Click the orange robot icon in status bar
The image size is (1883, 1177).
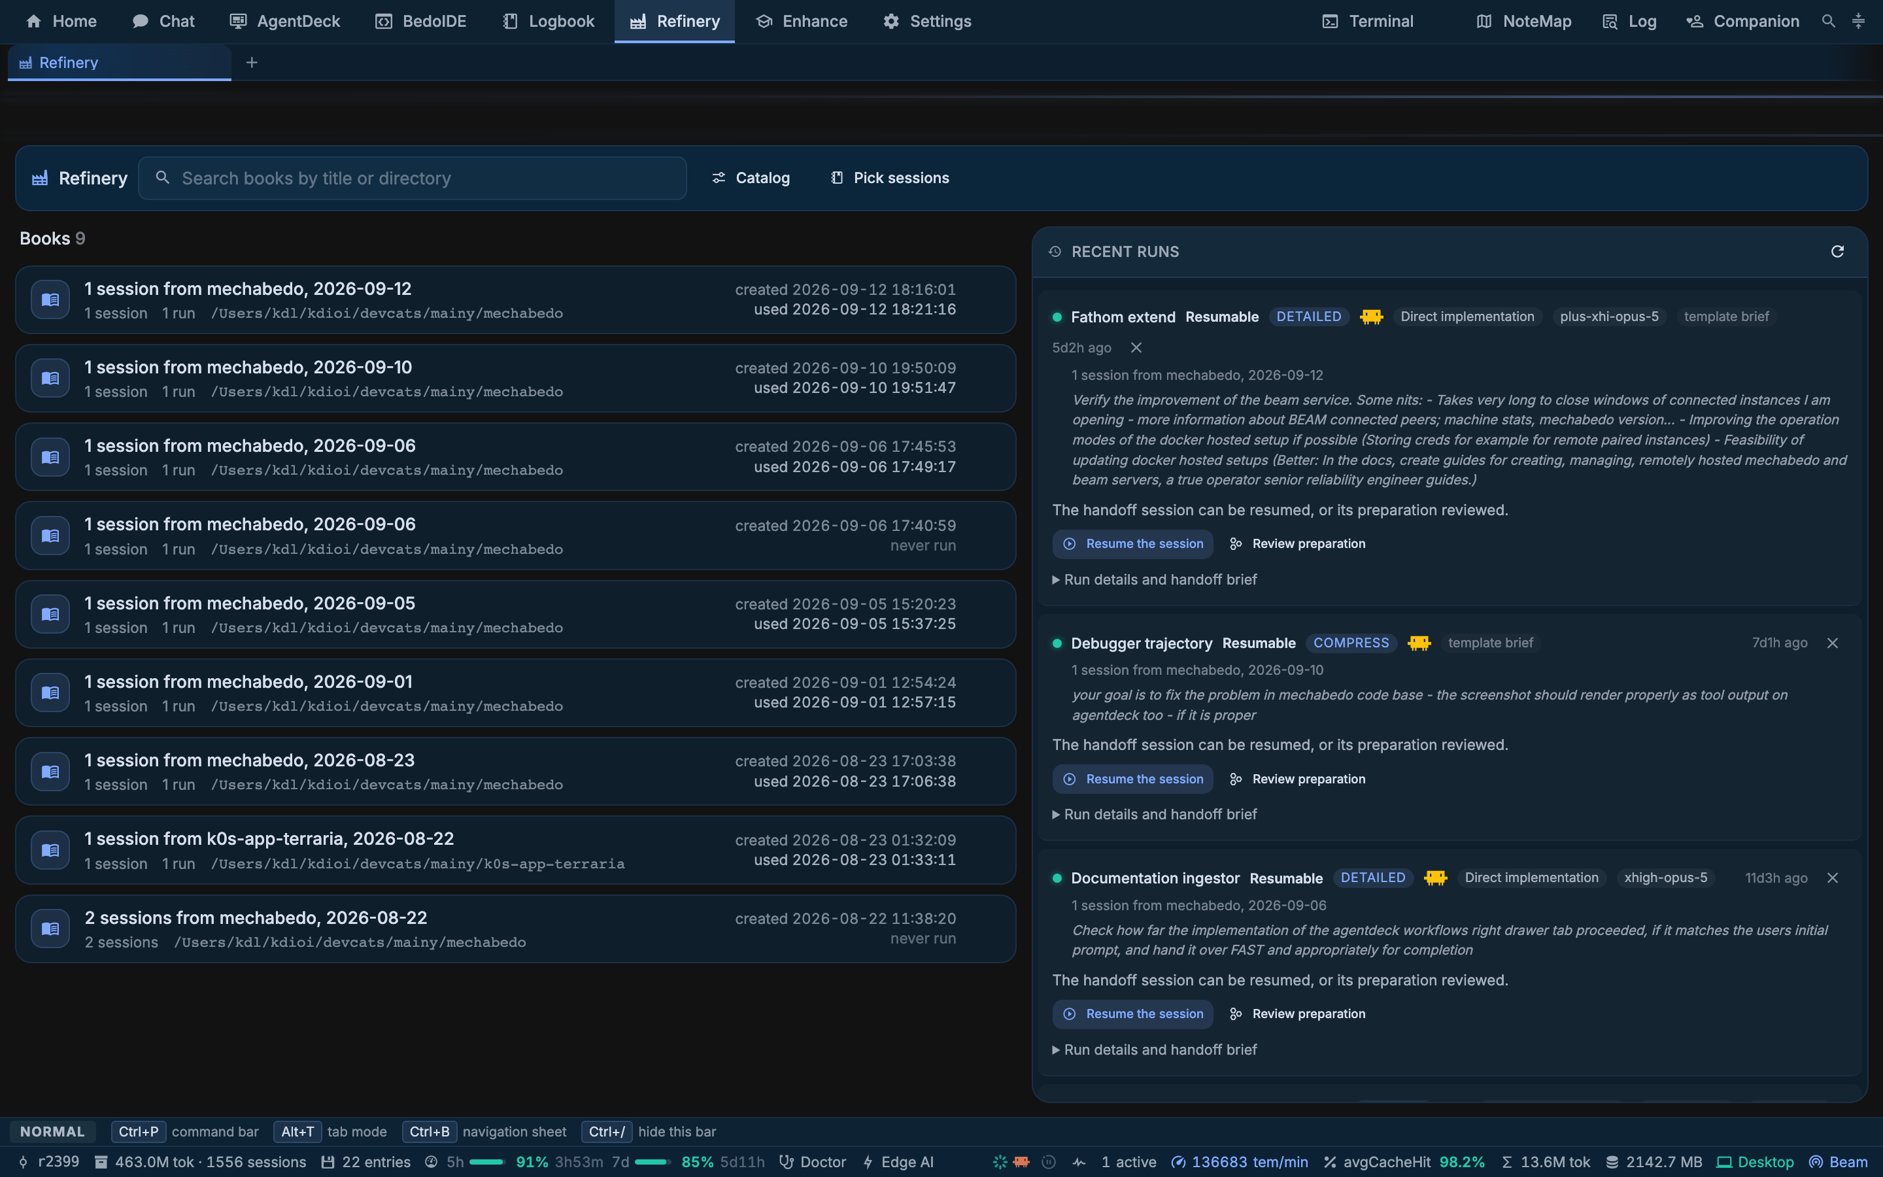click(1022, 1162)
